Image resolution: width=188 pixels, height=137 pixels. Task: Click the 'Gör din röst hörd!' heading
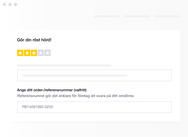34,40
